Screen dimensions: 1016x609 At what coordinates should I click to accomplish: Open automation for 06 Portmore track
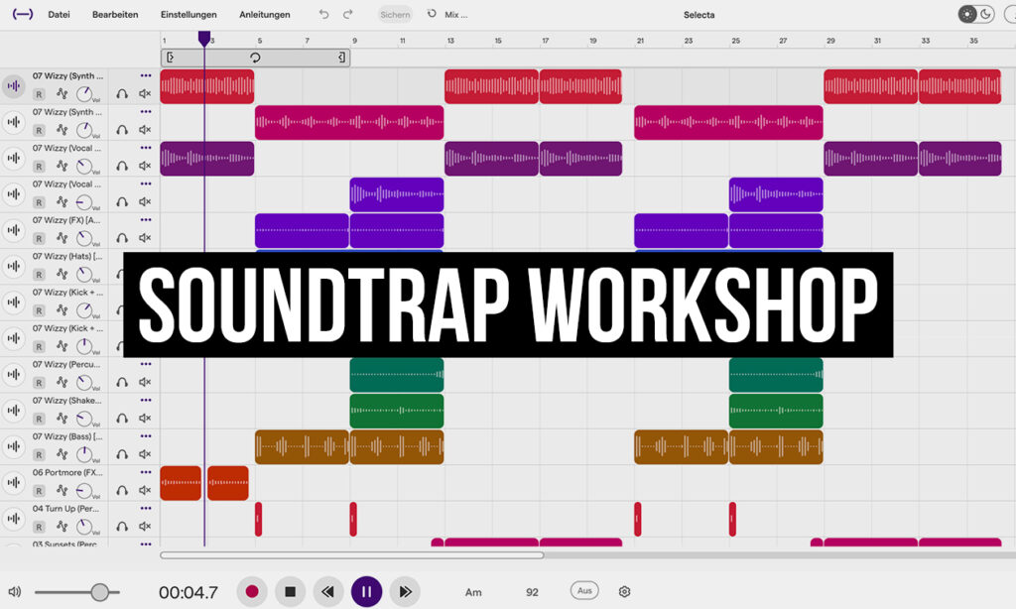pyautogui.click(x=62, y=490)
